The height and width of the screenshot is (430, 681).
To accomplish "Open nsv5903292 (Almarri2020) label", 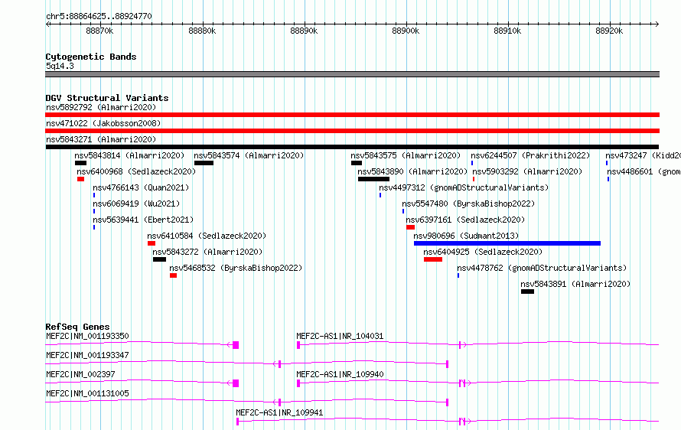I will pyautogui.click(x=527, y=171).
